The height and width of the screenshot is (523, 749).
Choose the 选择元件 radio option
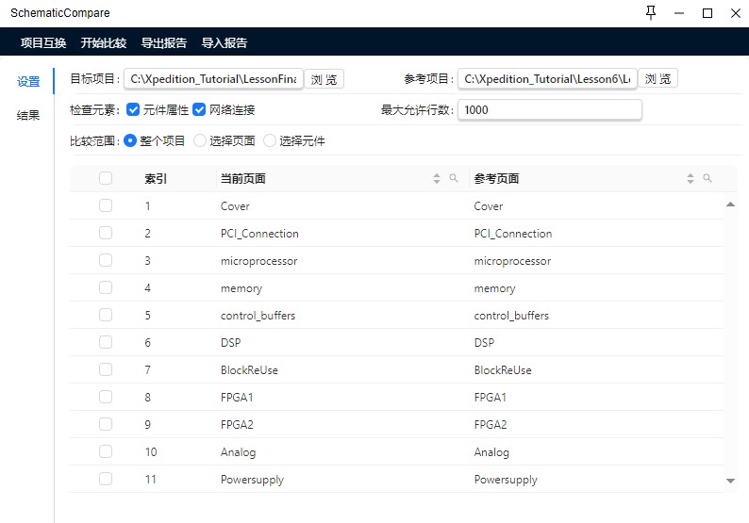tap(270, 141)
